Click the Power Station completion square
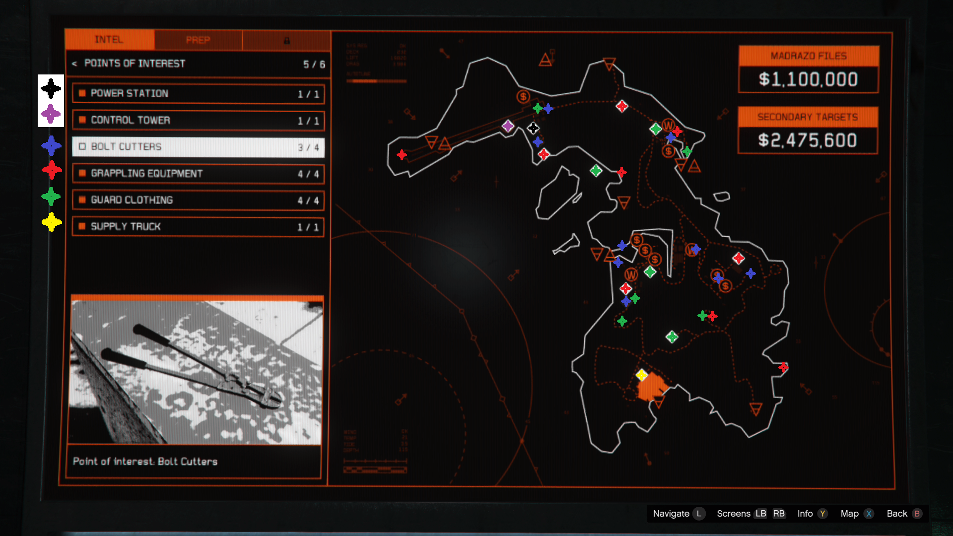Screen dimensions: 953x536 (82, 93)
